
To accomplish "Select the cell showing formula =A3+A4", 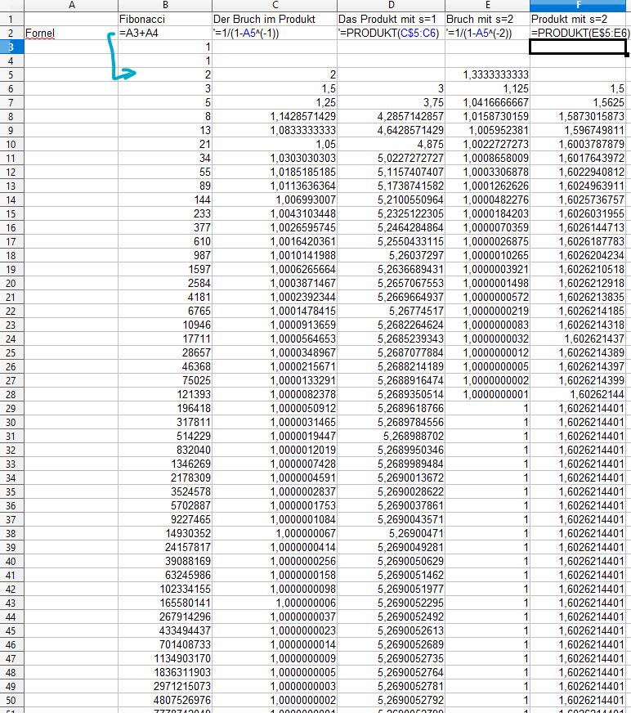I will [163, 33].
